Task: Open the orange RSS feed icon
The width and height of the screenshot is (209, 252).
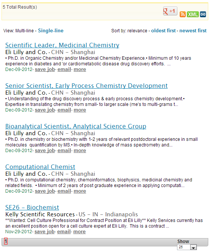Action: [182, 14]
